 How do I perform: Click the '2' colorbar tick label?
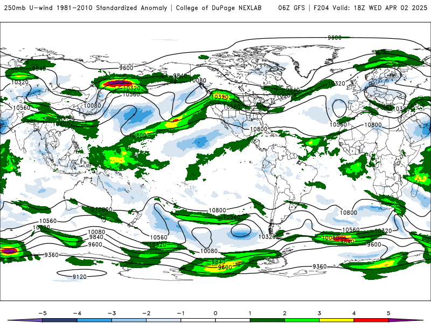pyautogui.click(x=285, y=313)
